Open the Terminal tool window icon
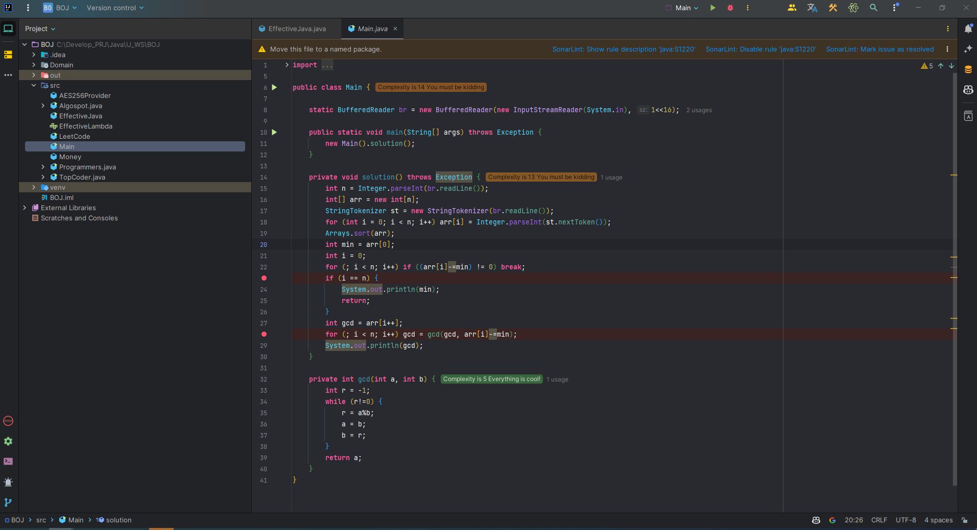 8,461
